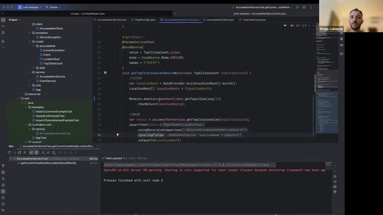
Task: Click the soft-wrap icon in console gutter
Action: pos(335,176)
